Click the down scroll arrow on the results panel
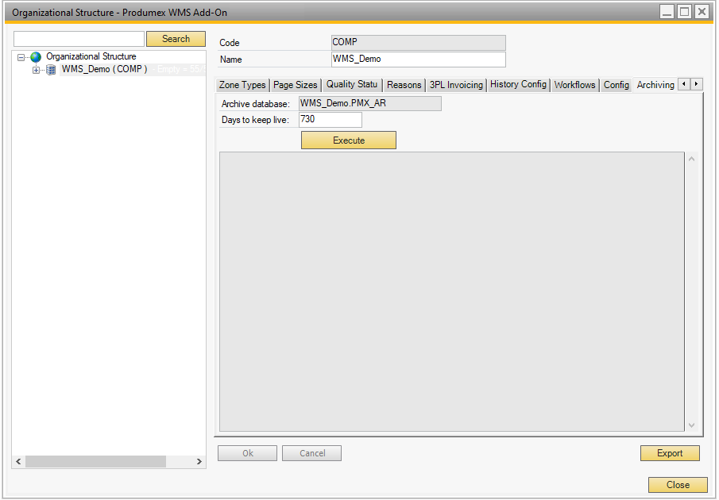Screen dimensions: 719x500 click(691, 425)
